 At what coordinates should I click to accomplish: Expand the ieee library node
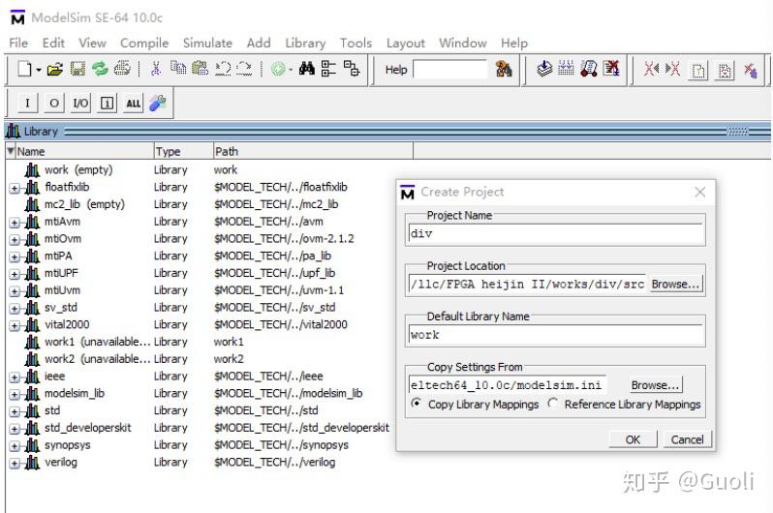[15, 377]
